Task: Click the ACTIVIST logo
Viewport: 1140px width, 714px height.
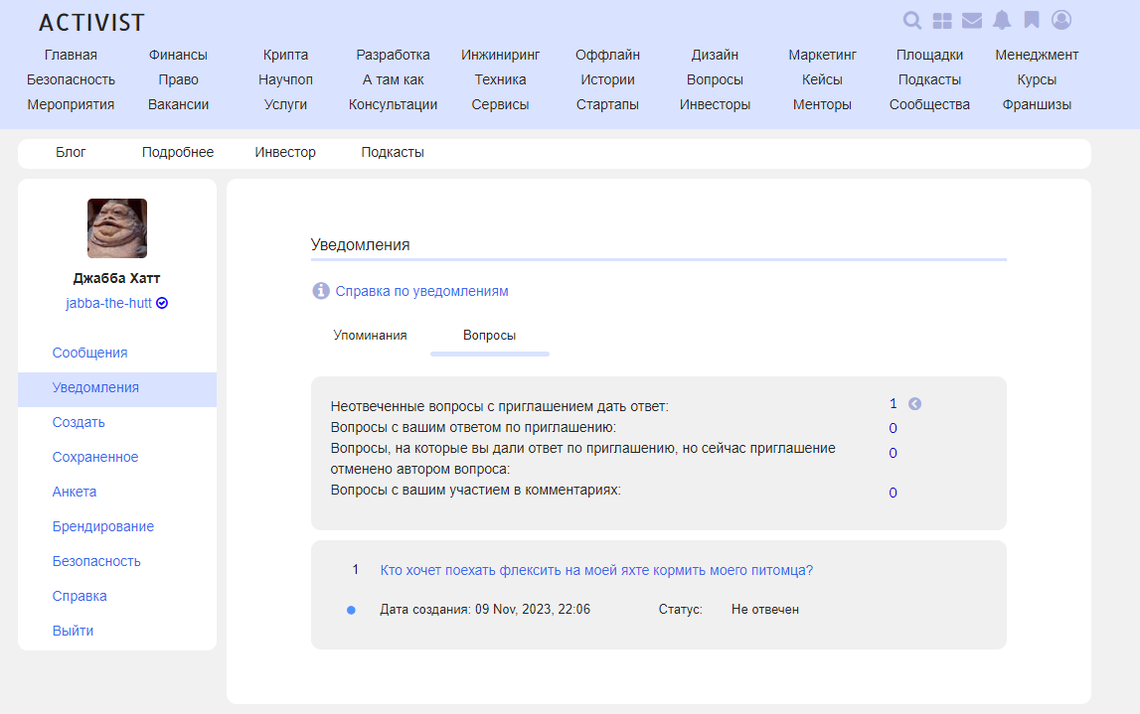Action: coord(91,22)
